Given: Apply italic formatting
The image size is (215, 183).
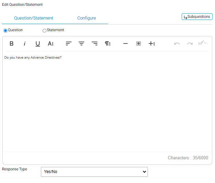Looking at the screenshot, I should coord(24,44).
